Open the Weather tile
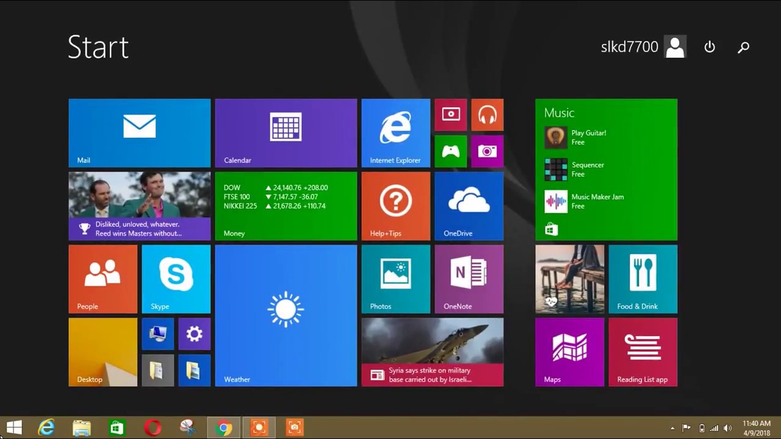This screenshot has height=439, width=781. (x=286, y=316)
